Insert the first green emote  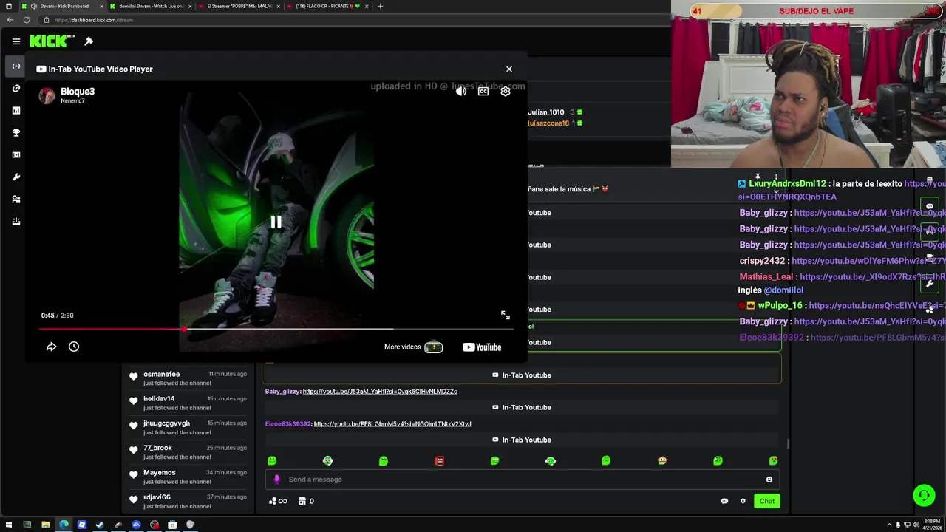click(x=272, y=461)
